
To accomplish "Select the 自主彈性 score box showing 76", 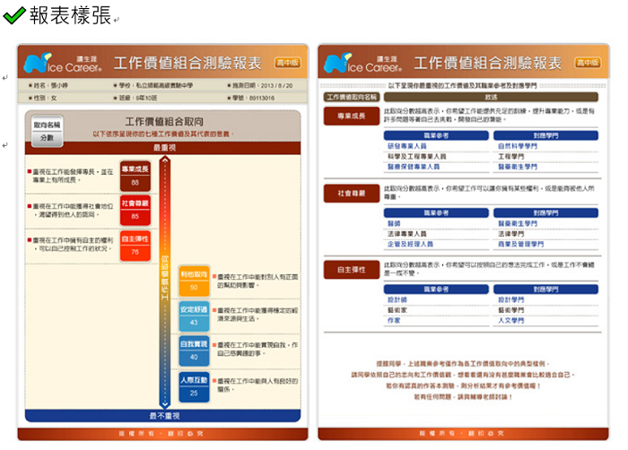I will [x=135, y=247].
